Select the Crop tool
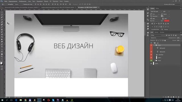Screen dimensions: 182x102 tap(2, 20)
